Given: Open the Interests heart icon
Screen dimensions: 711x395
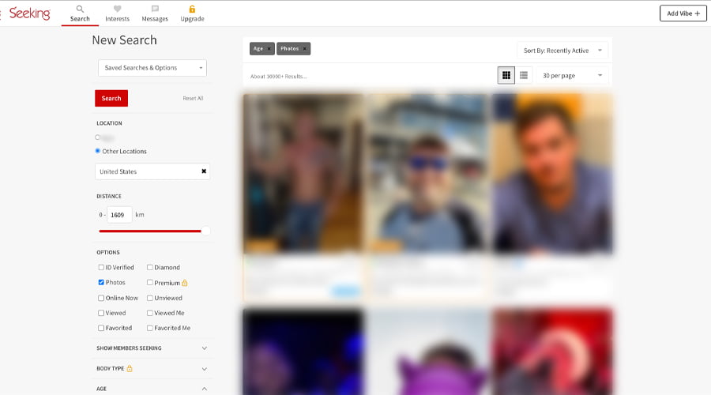Looking at the screenshot, I should point(117,9).
